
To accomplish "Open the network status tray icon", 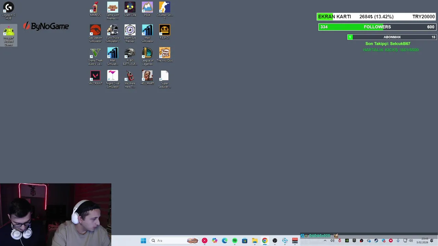I will pyautogui.click(x=405, y=241).
